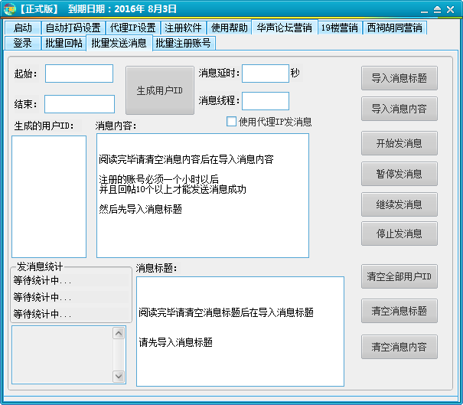Switch to 自动打码设置 tab
This screenshot has height=405, width=463.
[73, 28]
